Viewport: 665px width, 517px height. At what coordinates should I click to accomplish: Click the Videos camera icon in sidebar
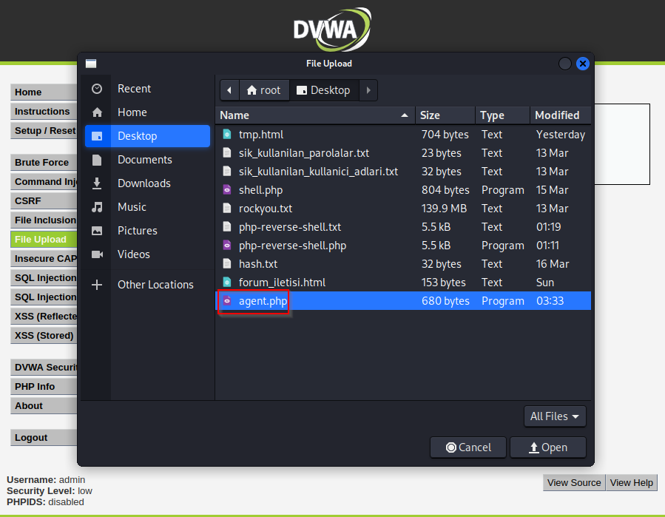(x=97, y=254)
